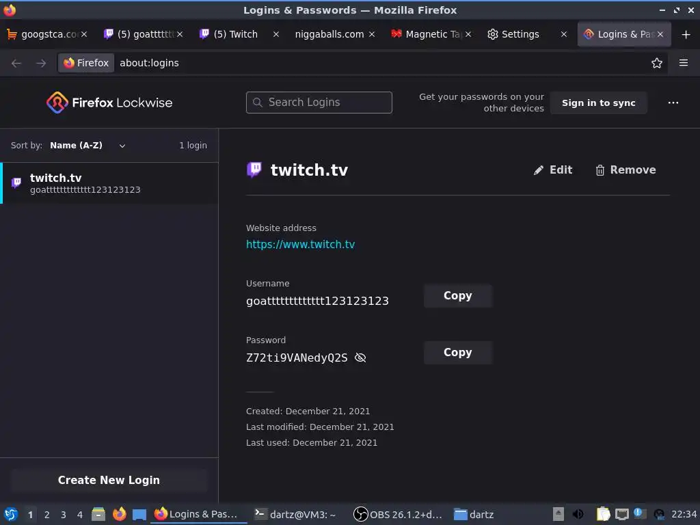The width and height of the screenshot is (700, 525).
Task: Click Sign in to sync button
Action: 598,103
